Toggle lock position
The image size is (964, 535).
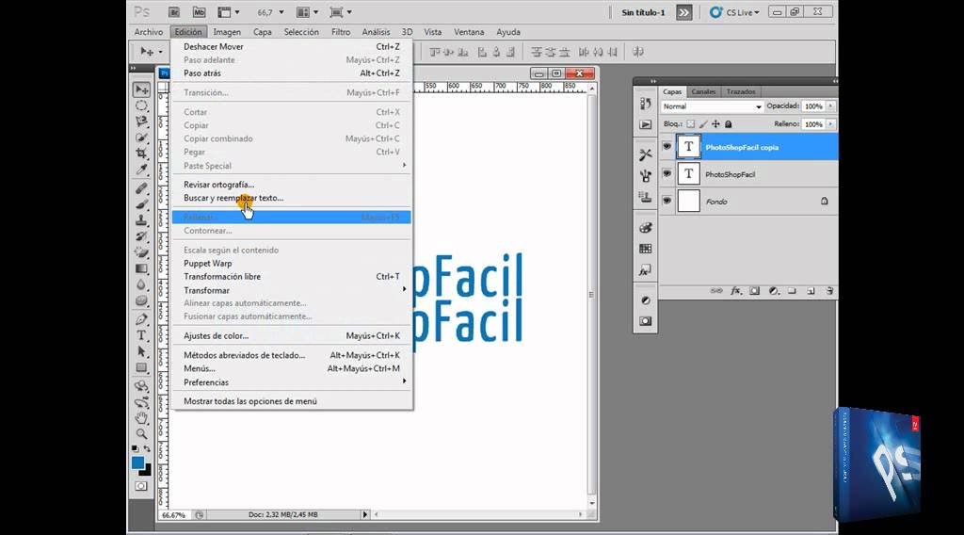pyautogui.click(x=715, y=124)
